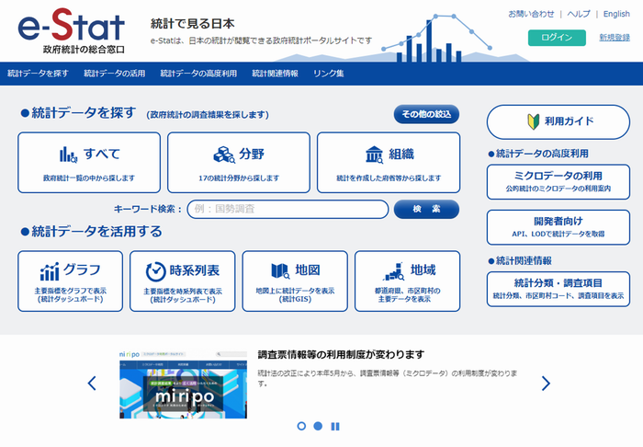Click 統計で見る日本 header text

point(192,24)
